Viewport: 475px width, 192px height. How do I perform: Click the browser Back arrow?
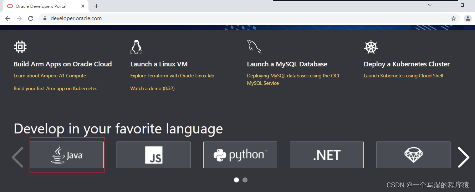8,18
